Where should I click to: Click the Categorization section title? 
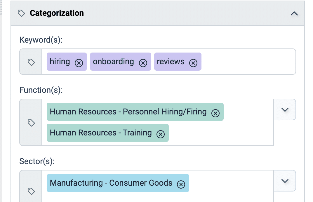[x=57, y=13]
